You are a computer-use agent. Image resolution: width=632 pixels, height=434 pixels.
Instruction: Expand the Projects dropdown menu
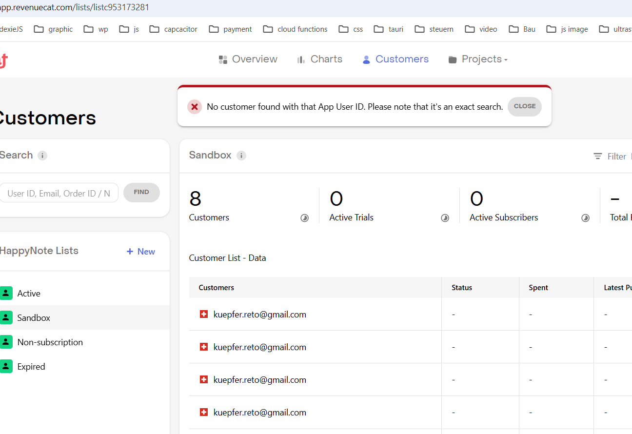(478, 59)
